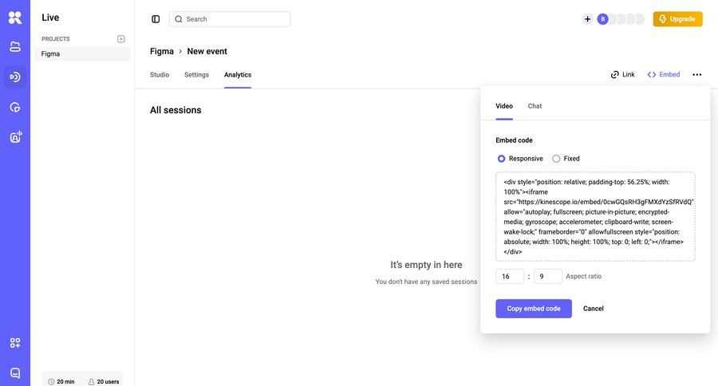Open the storage drive sidebar icon
The image size is (718, 386).
(15, 46)
